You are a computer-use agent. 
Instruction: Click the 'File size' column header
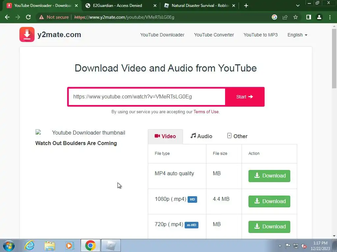[220, 154]
